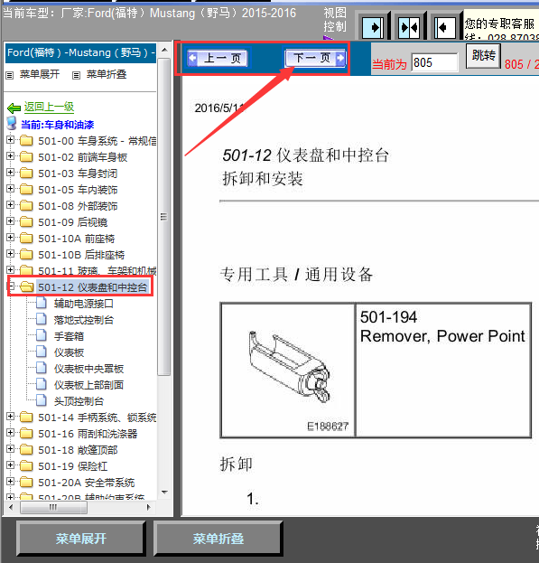Screen dimensions: 539x563
Task: Open 头顶控制台 document
Action: (x=79, y=401)
